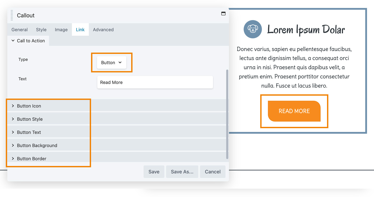
Task: Open the Advanced tab
Action: pos(103,30)
